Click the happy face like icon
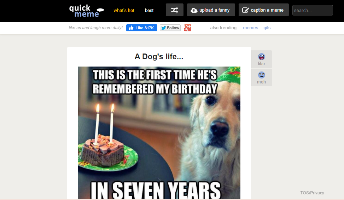The image size is (344, 200). pos(261,57)
